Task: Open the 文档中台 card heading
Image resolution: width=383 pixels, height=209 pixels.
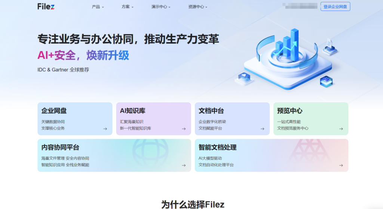Action: pos(211,111)
